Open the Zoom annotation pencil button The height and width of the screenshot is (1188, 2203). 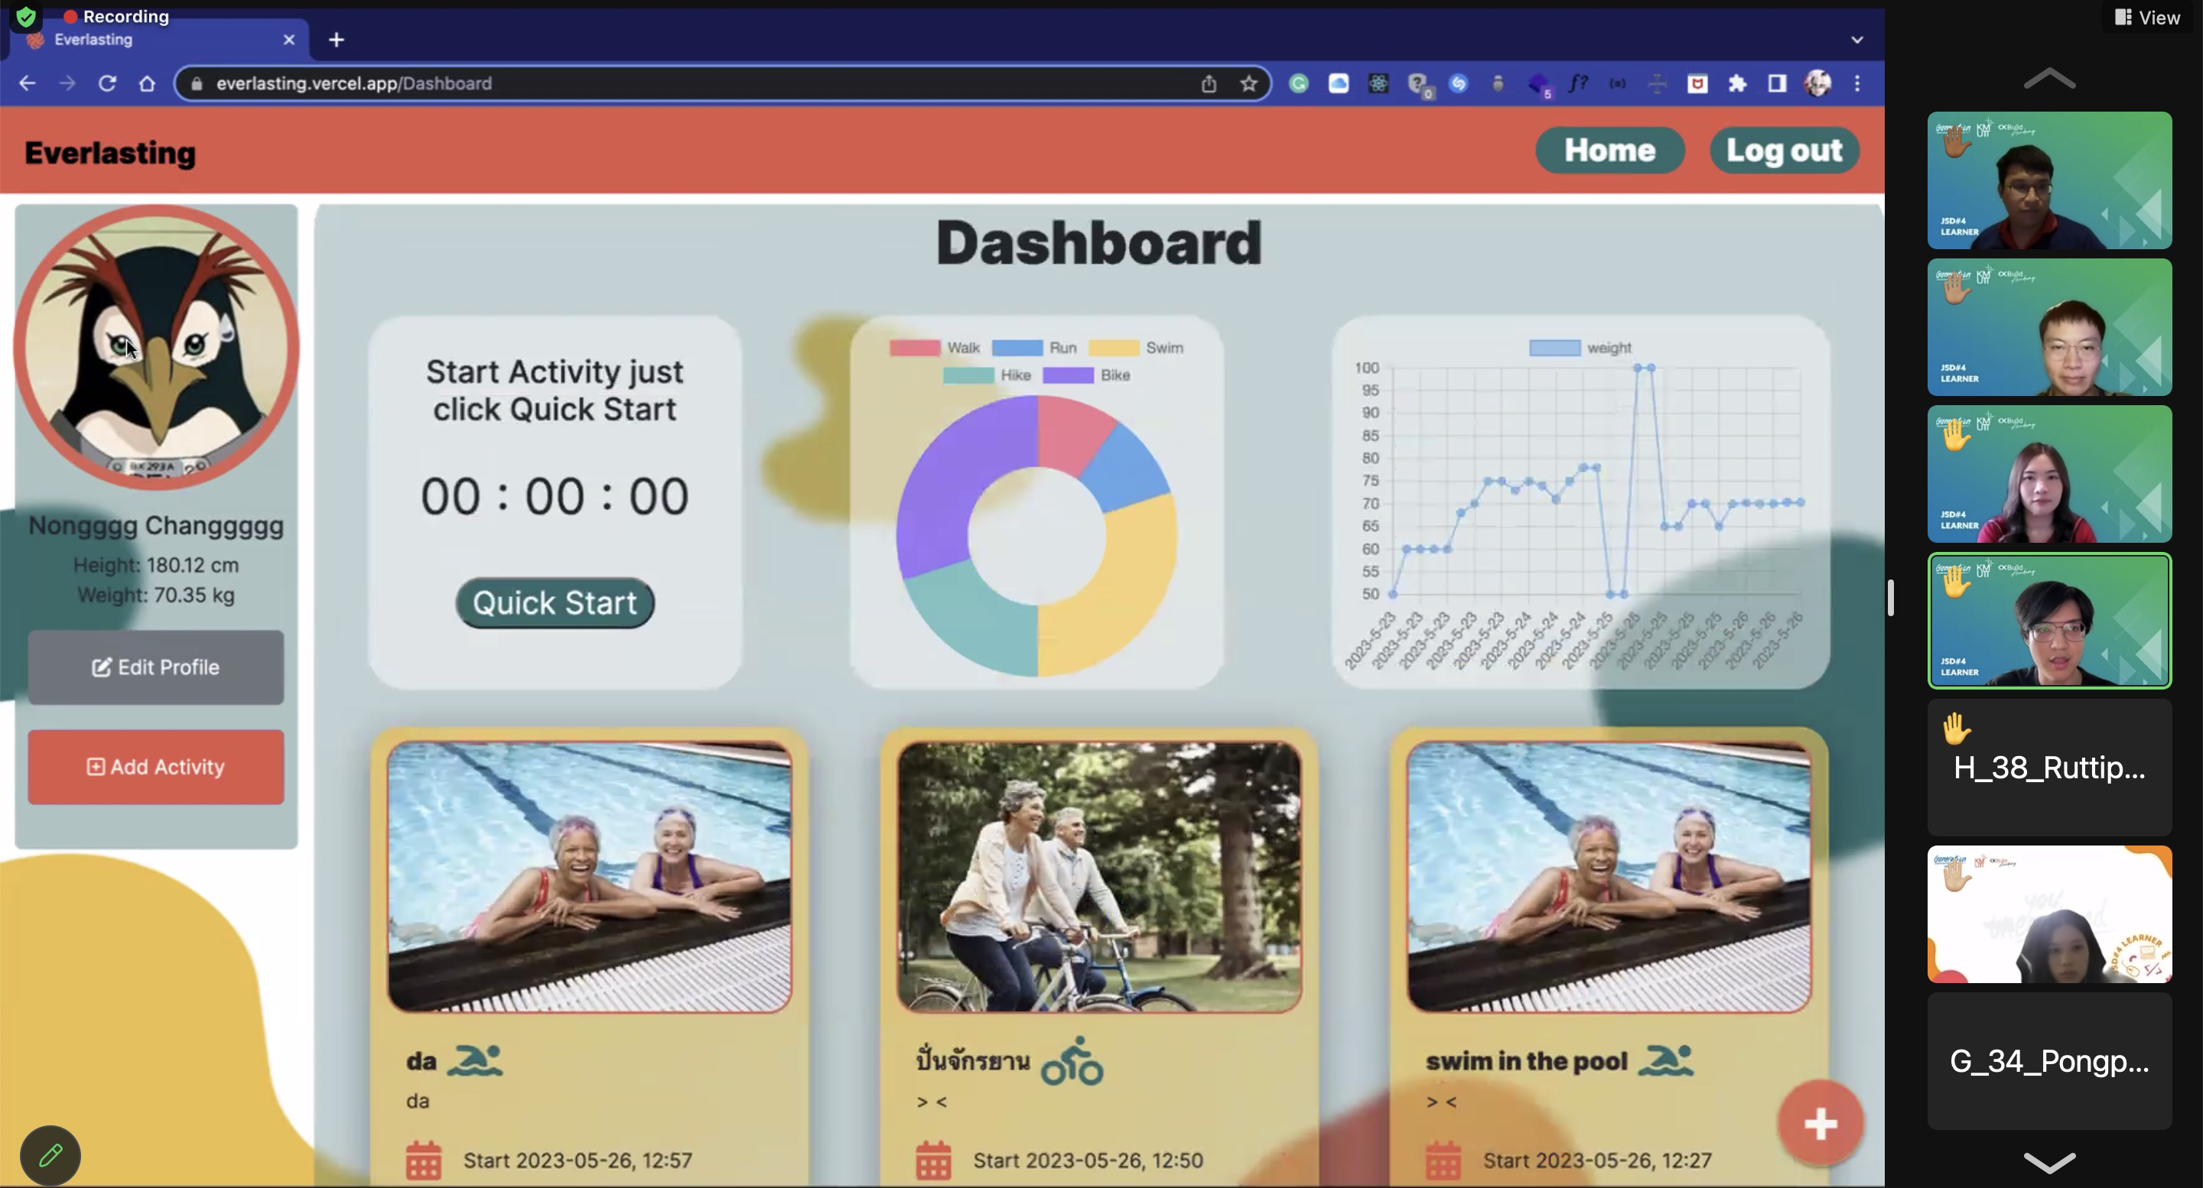[x=50, y=1156]
